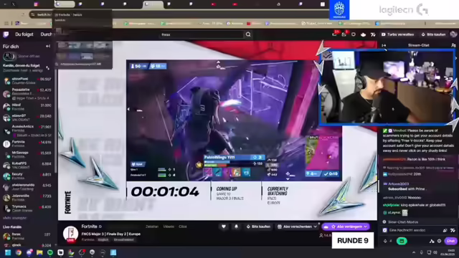Screen dimensions: 459x258
Task: Open ohnePixel channel in sidebar
Action: [27, 81]
